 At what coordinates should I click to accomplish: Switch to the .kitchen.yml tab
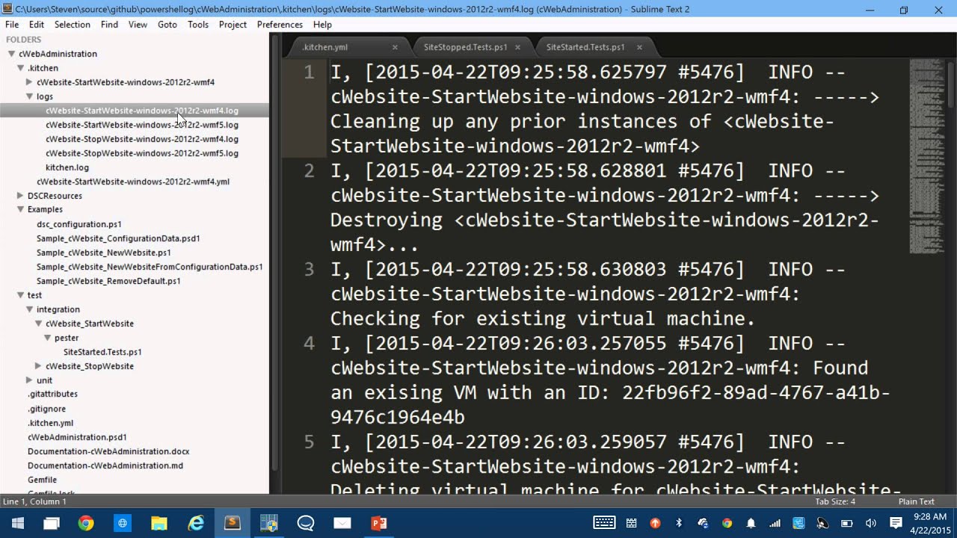coord(325,47)
